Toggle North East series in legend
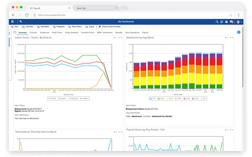Screen dimensions: 252x157 (x=73, y=99)
